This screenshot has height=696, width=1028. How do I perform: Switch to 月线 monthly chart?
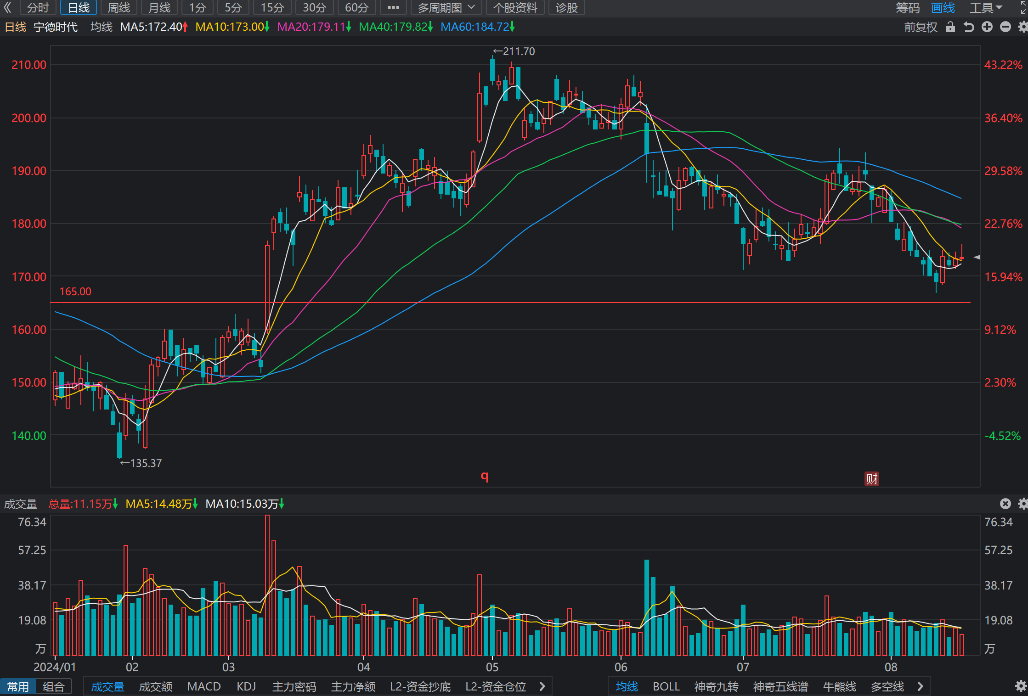point(159,7)
